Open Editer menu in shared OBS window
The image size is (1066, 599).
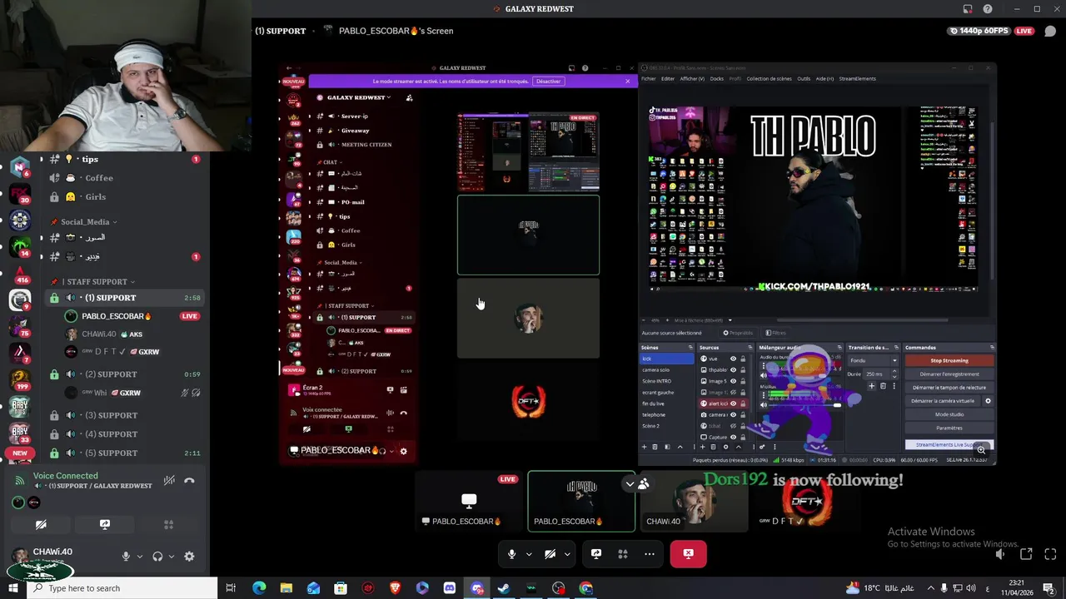[668, 79]
